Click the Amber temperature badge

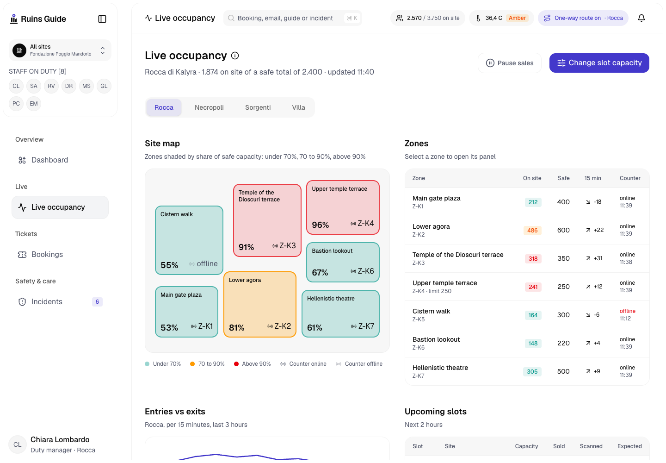[517, 18]
